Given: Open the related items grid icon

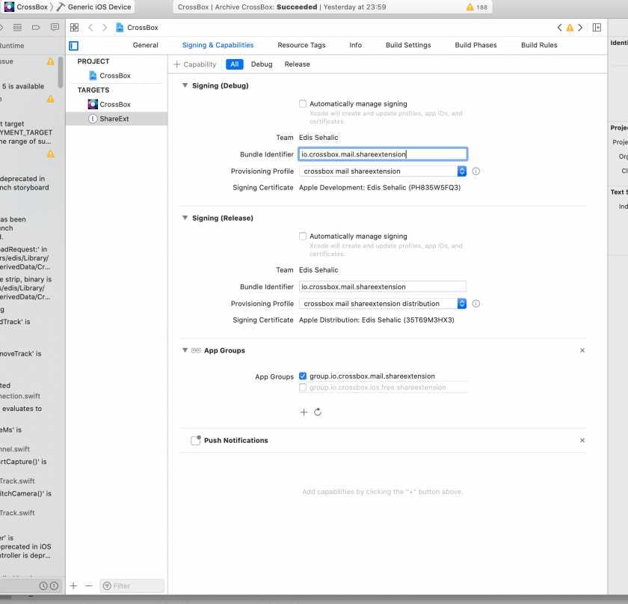Looking at the screenshot, I should [x=74, y=27].
